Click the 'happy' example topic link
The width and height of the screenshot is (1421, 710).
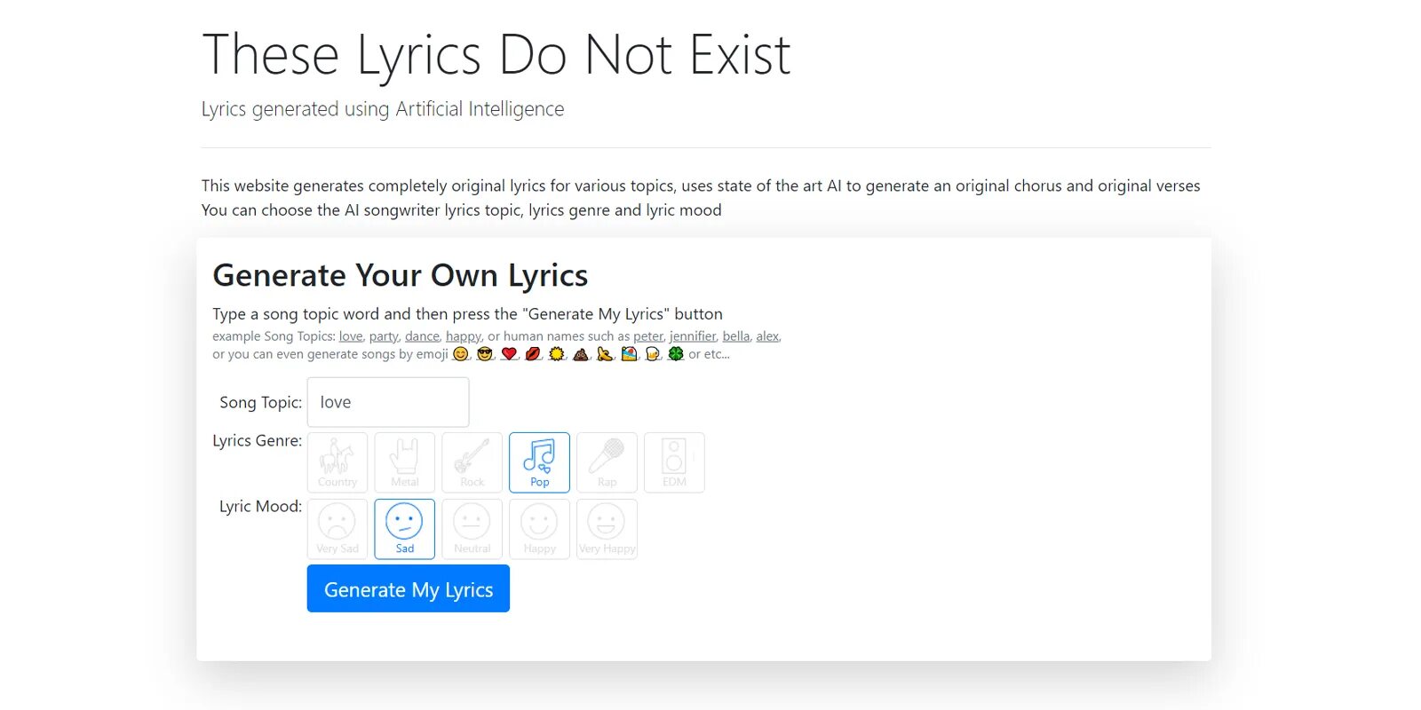coord(464,336)
